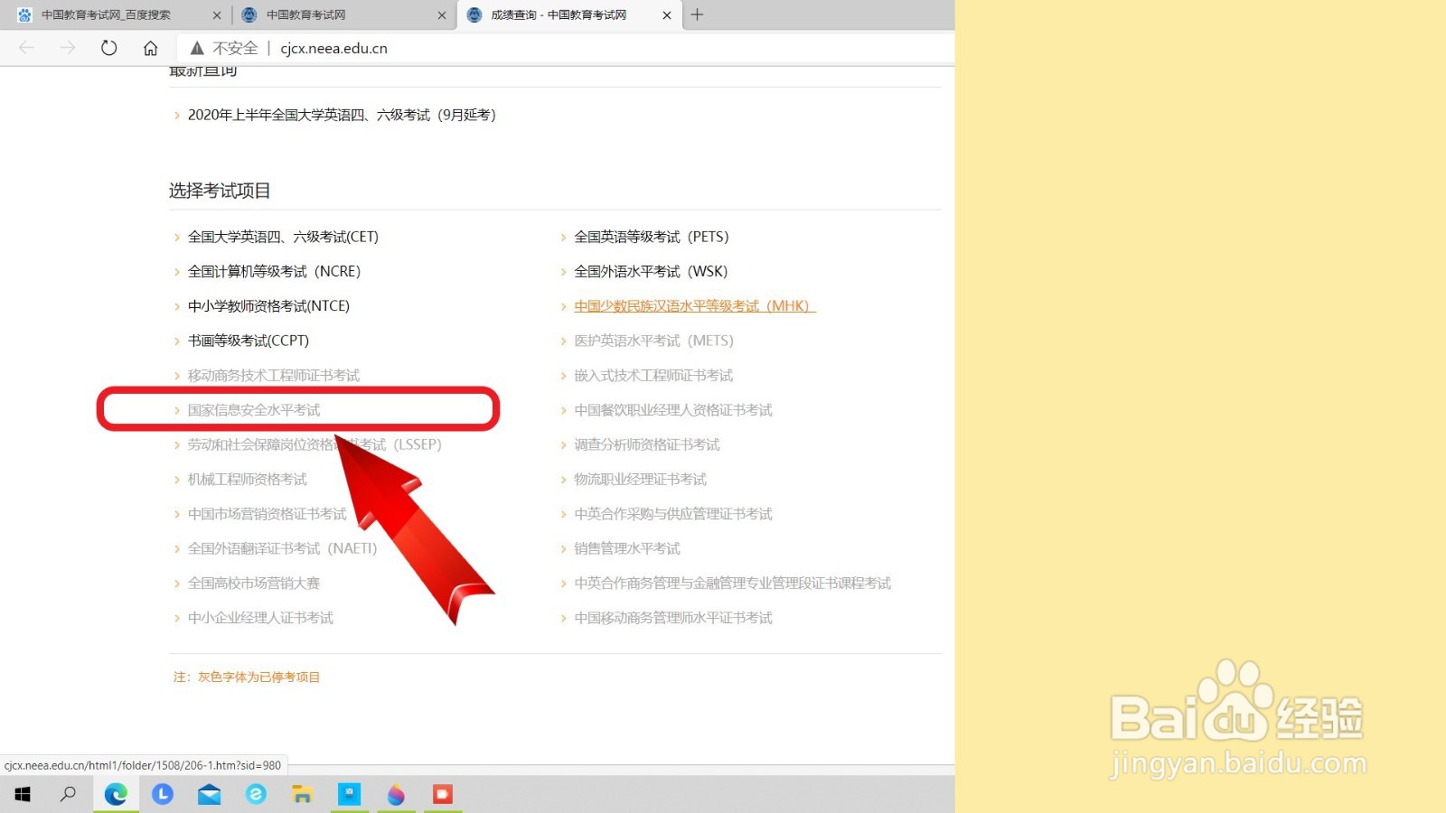Viewport: 1446px width, 813px height.
Task: Open the blue square app in taskbar
Action: 349,794
